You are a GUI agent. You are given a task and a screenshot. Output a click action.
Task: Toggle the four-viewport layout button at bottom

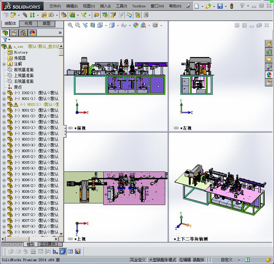pos(69,252)
